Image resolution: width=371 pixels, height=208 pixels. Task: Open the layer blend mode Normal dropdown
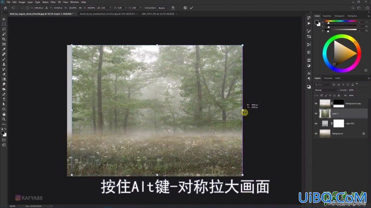326,90
